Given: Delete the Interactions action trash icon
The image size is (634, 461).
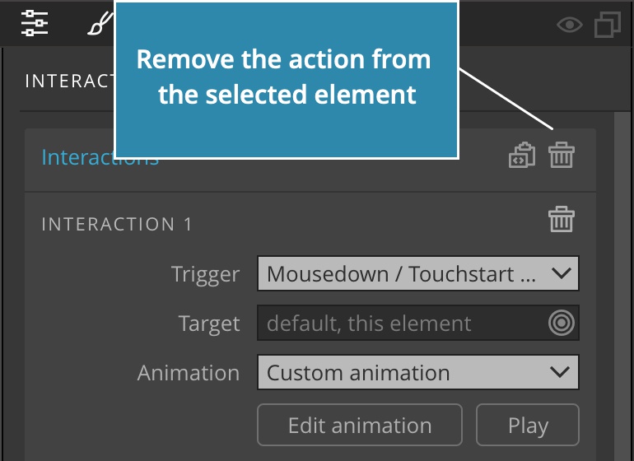Looking at the screenshot, I should point(562,155).
